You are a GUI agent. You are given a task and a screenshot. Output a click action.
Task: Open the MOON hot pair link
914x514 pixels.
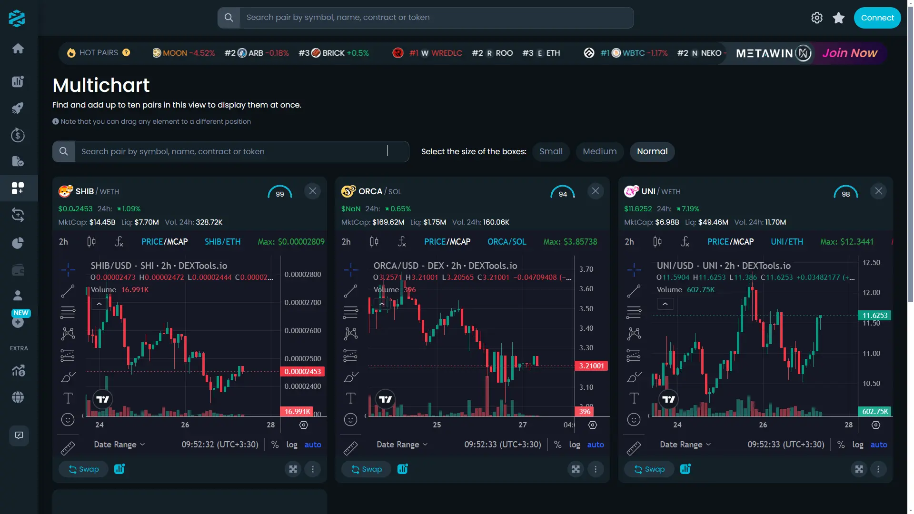[x=184, y=53]
